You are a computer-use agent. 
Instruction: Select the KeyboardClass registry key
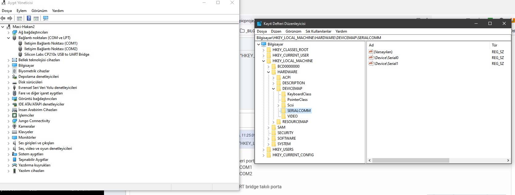(x=299, y=94)
